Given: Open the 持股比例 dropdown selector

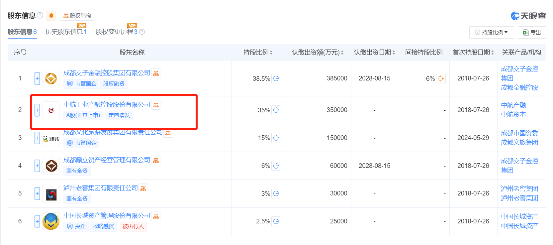Looking at the screenshot, I should pos(492,32).
